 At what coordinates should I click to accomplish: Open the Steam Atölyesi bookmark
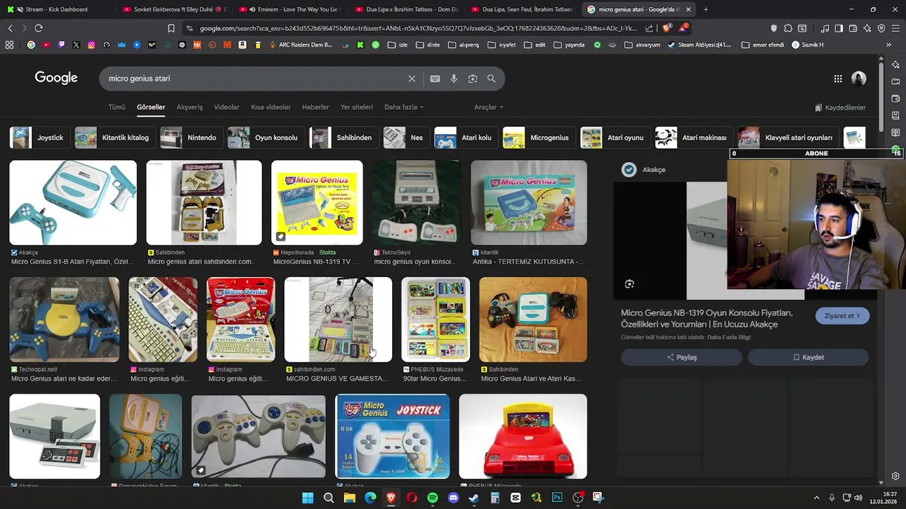(x=699, y=45)
